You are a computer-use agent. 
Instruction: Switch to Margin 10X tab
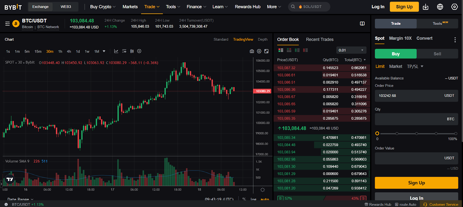pyautogui.click(x=400, y=38)
